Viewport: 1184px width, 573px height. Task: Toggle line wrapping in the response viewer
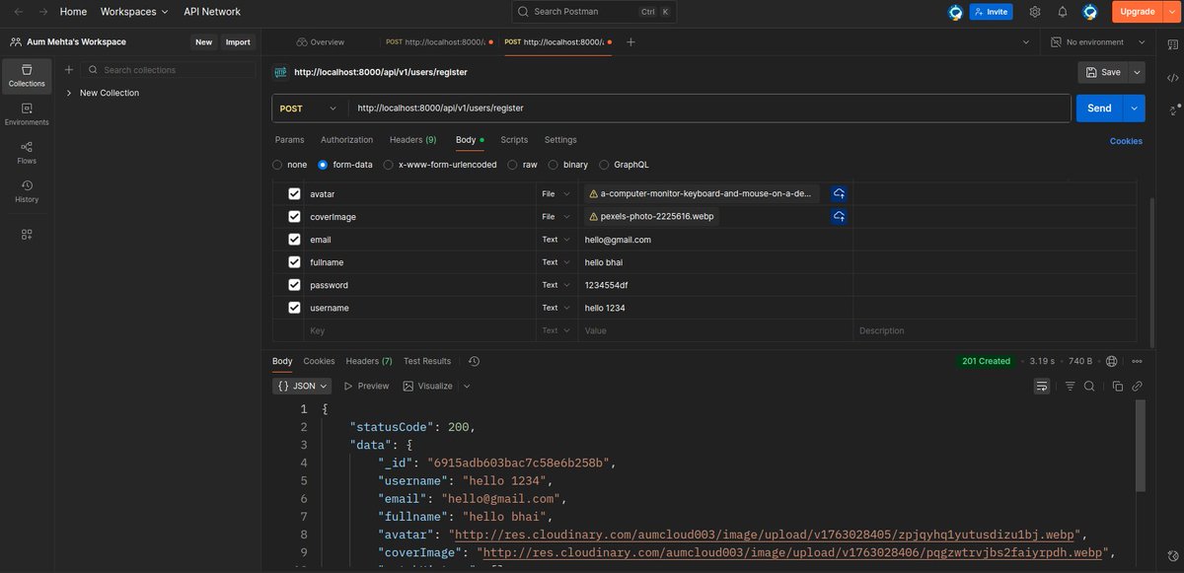pos(1042,386)
